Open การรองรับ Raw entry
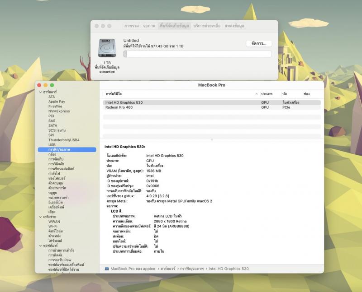Screen dimensions: 362x292 coord(60,260)
